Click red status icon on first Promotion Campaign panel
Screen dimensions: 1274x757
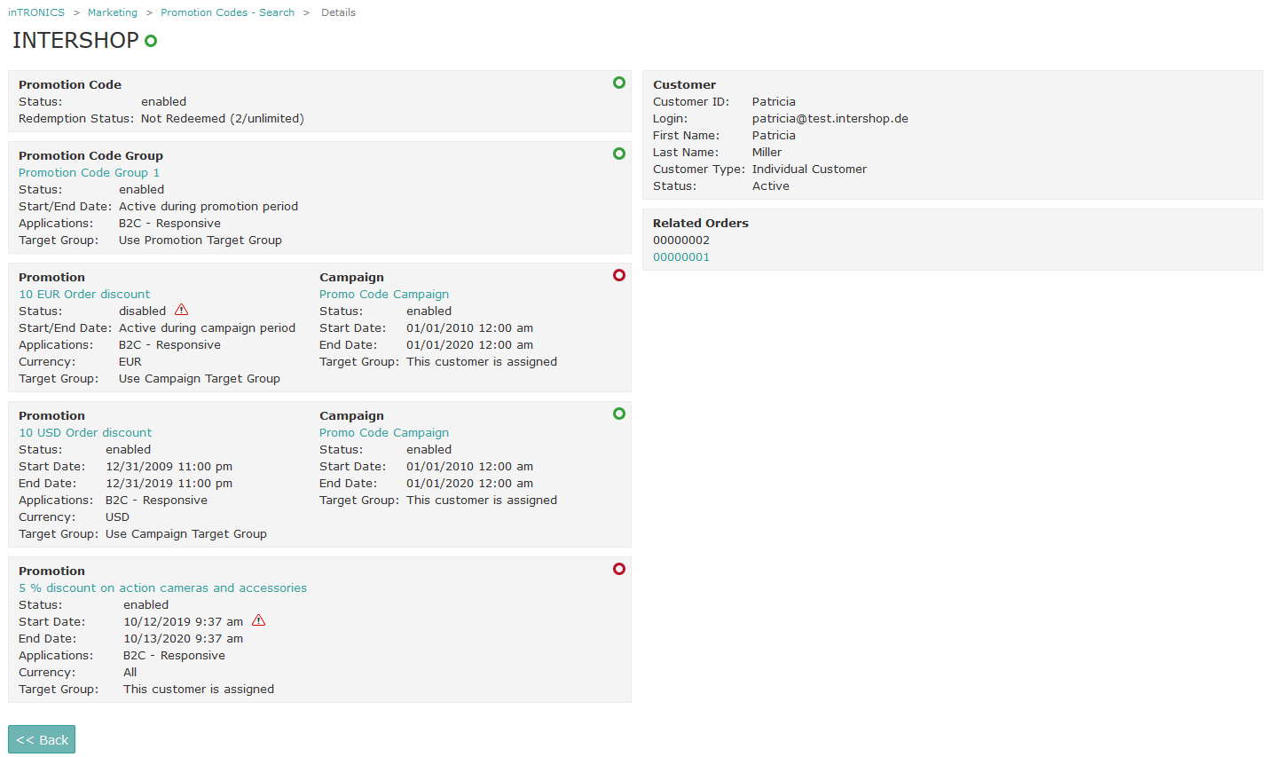(x=618, y=275)
